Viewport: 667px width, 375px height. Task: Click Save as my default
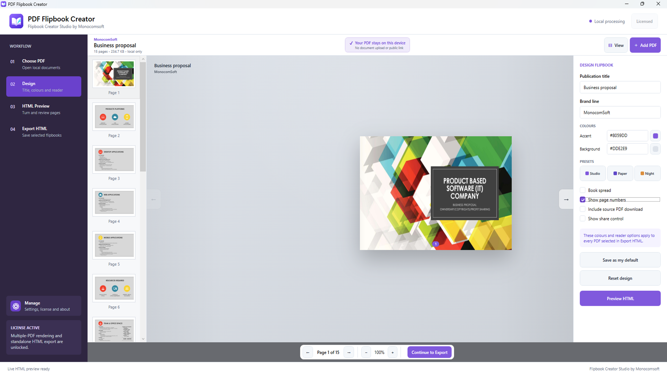(620, 260)
